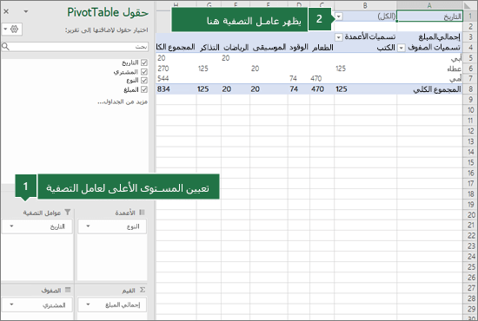The image size is (478, 321).
Task: Select the الطعام column header cell
Action: point(322,48)
